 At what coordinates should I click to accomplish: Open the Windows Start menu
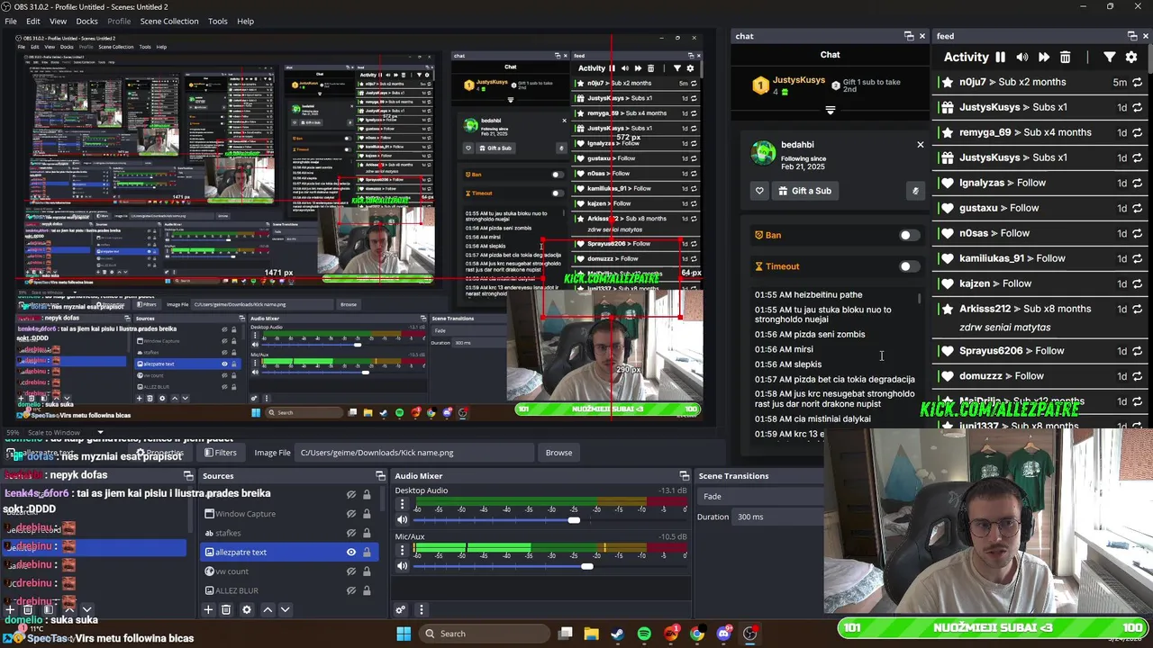pos(404,634)
